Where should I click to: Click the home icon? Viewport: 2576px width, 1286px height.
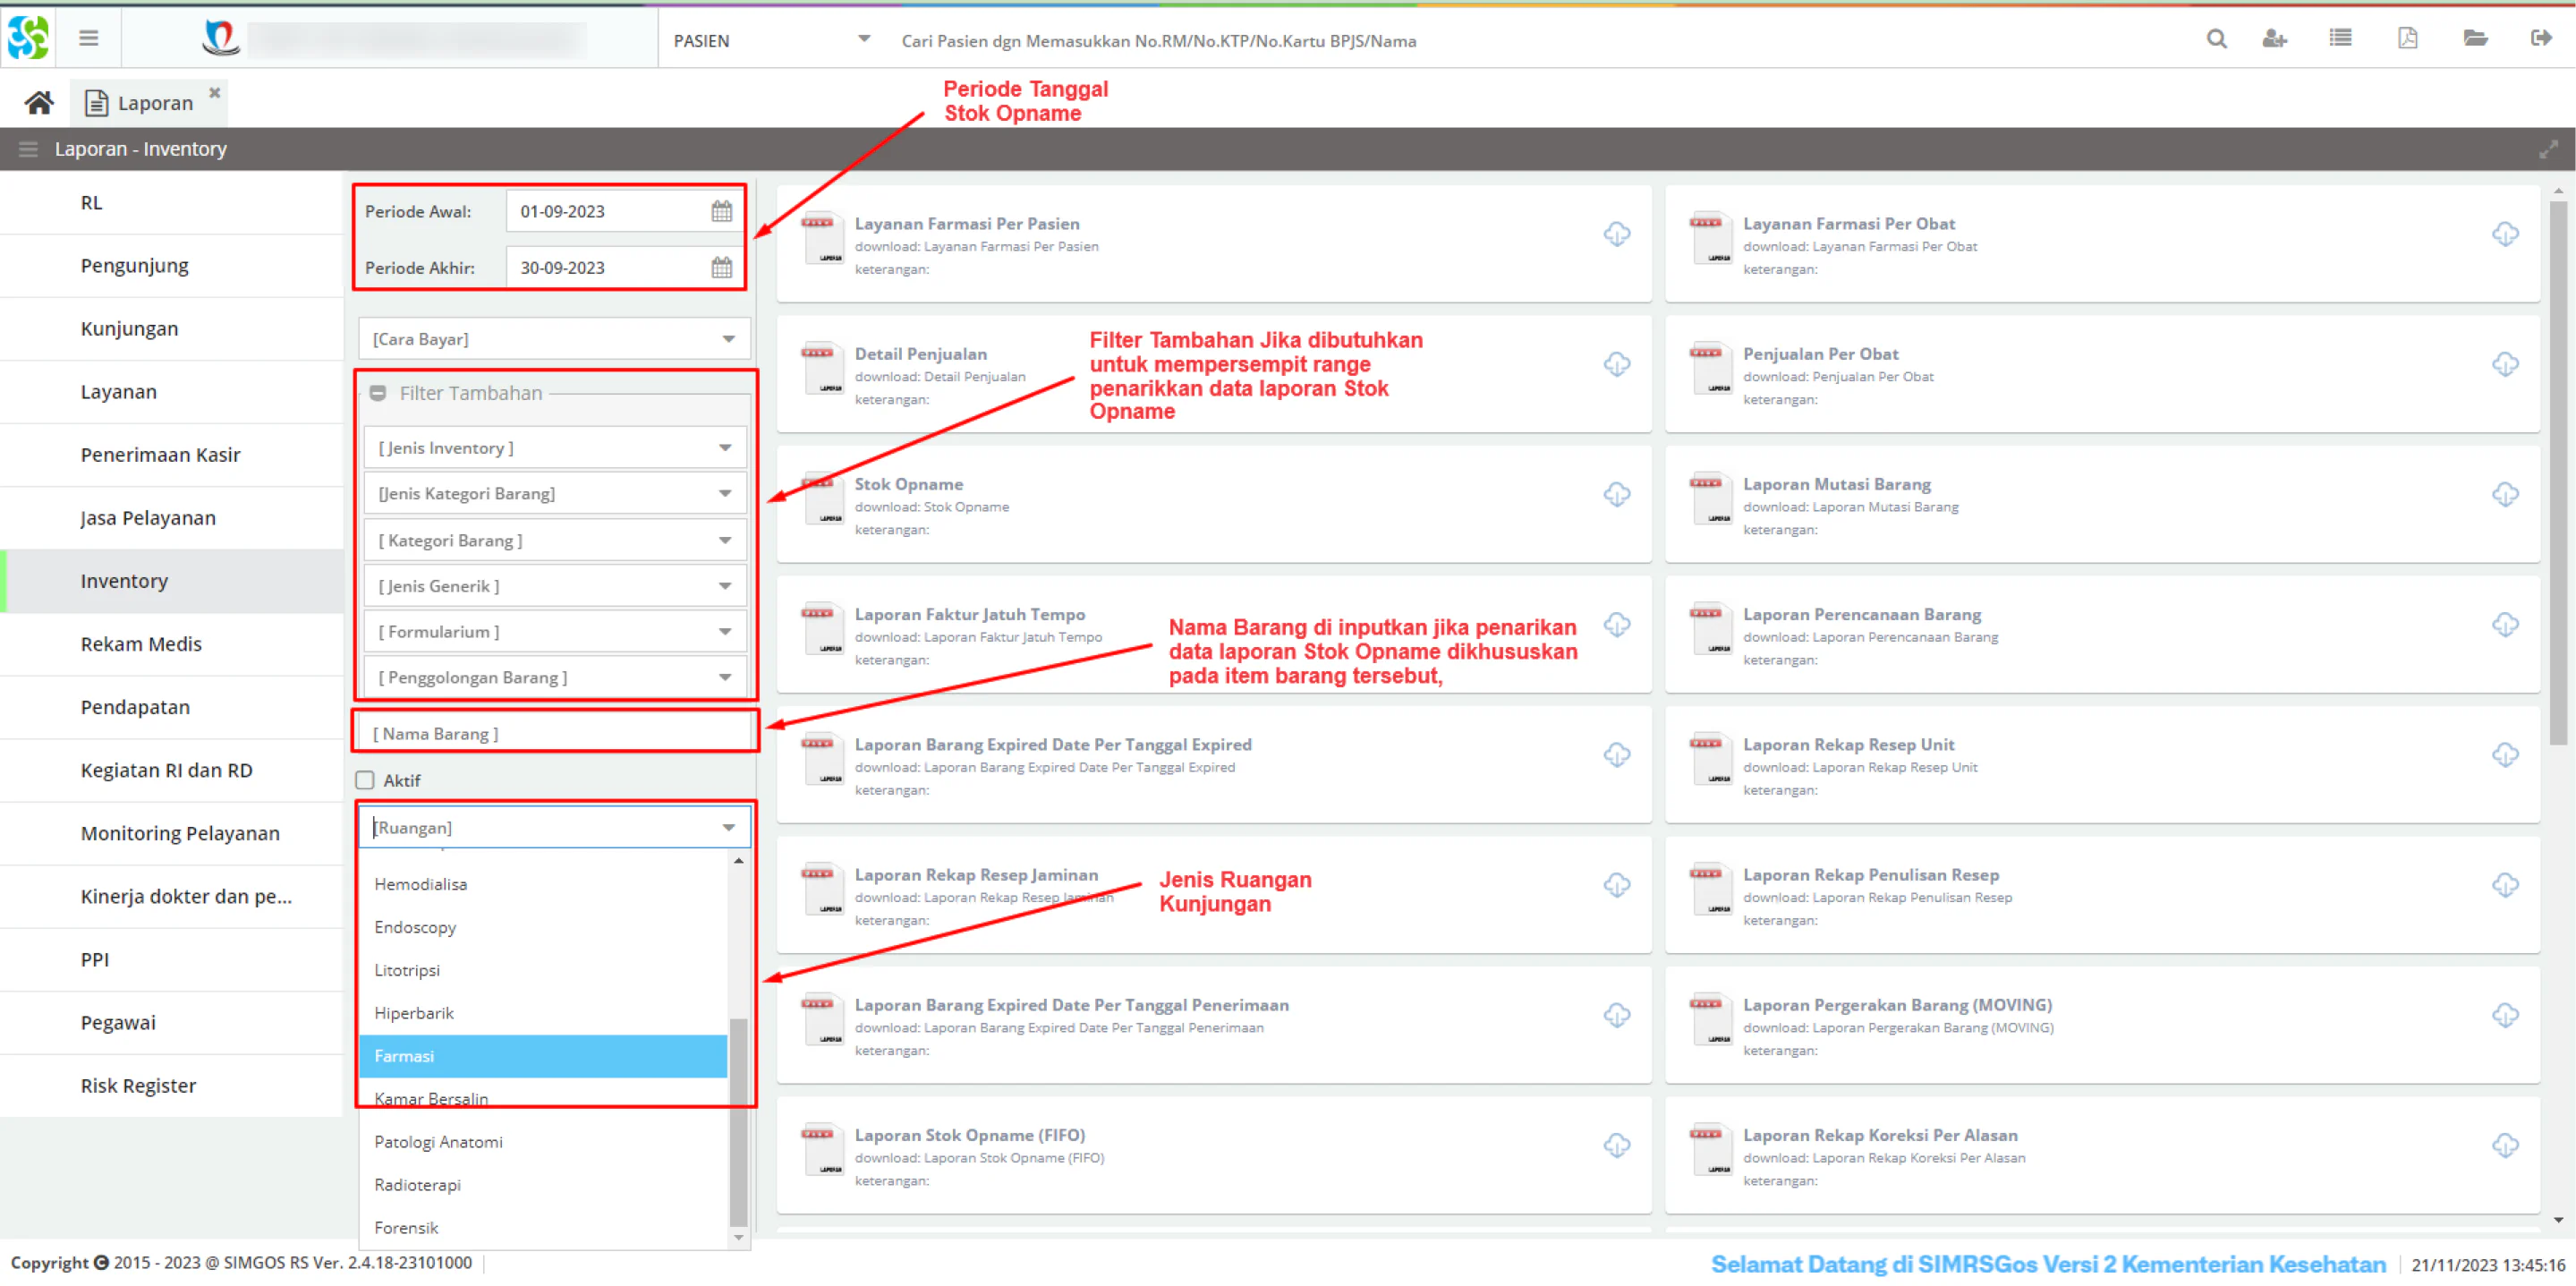coord(39,102)
